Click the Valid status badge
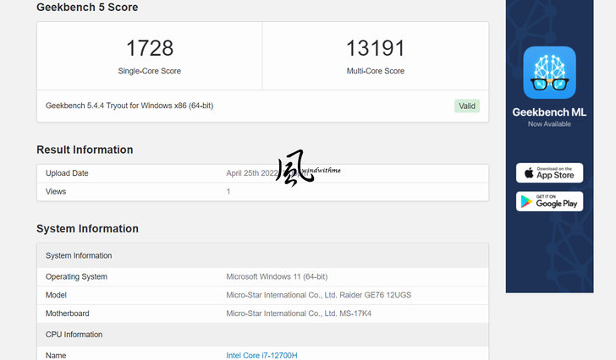Viewport: 616px width, 360px height. (x=467, y=106)
